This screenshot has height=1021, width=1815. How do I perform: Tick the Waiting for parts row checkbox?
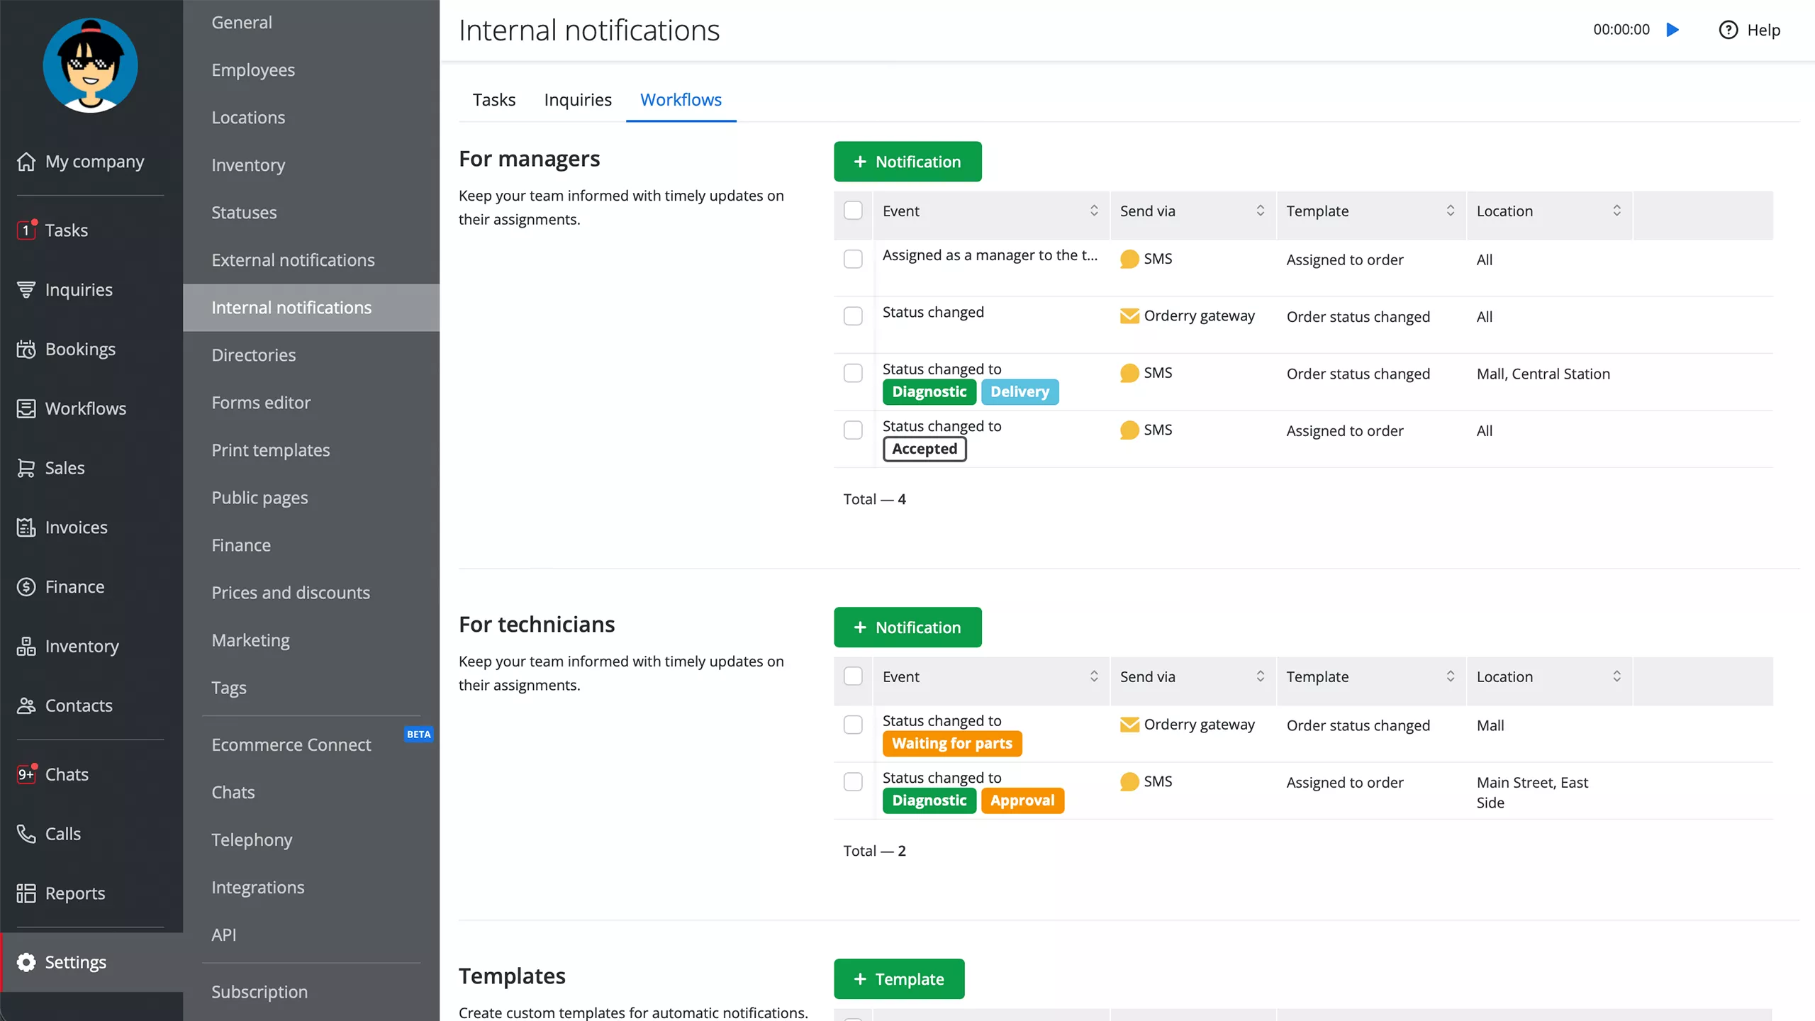coord(853,725)
